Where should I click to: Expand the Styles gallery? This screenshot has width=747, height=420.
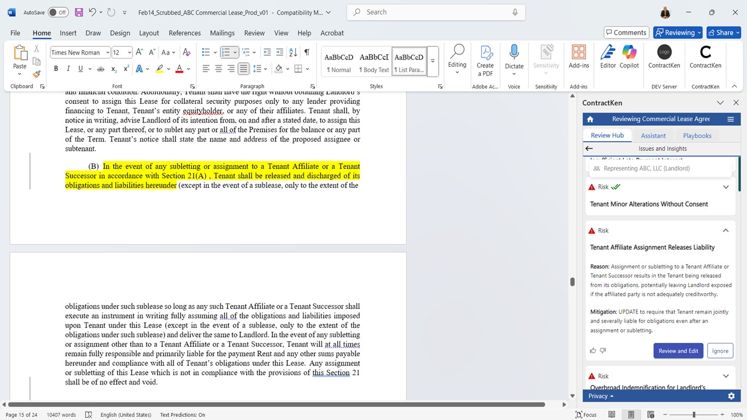click(433, 61)
